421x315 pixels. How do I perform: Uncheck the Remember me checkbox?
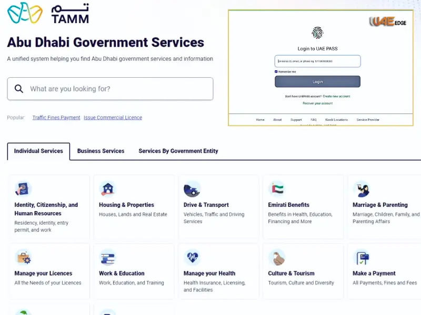tap(276, 71)
